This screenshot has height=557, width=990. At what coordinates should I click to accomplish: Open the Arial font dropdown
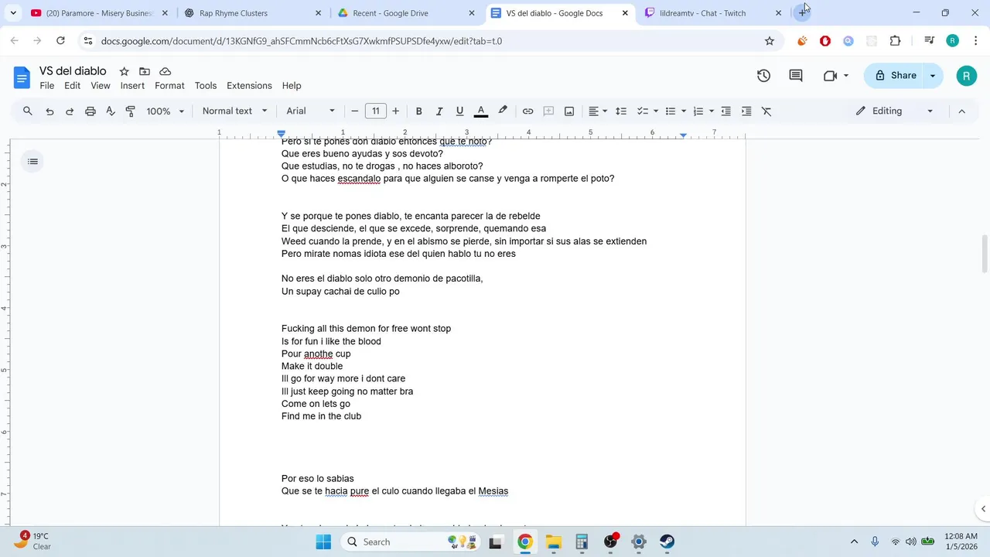pos(311,111)
